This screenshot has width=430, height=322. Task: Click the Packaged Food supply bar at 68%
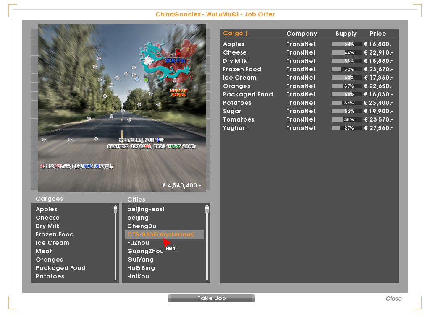(x=346, y=94)
